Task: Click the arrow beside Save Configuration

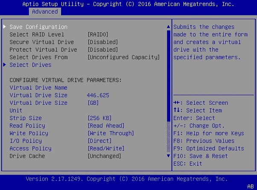Action: click(x=5, y=27)
